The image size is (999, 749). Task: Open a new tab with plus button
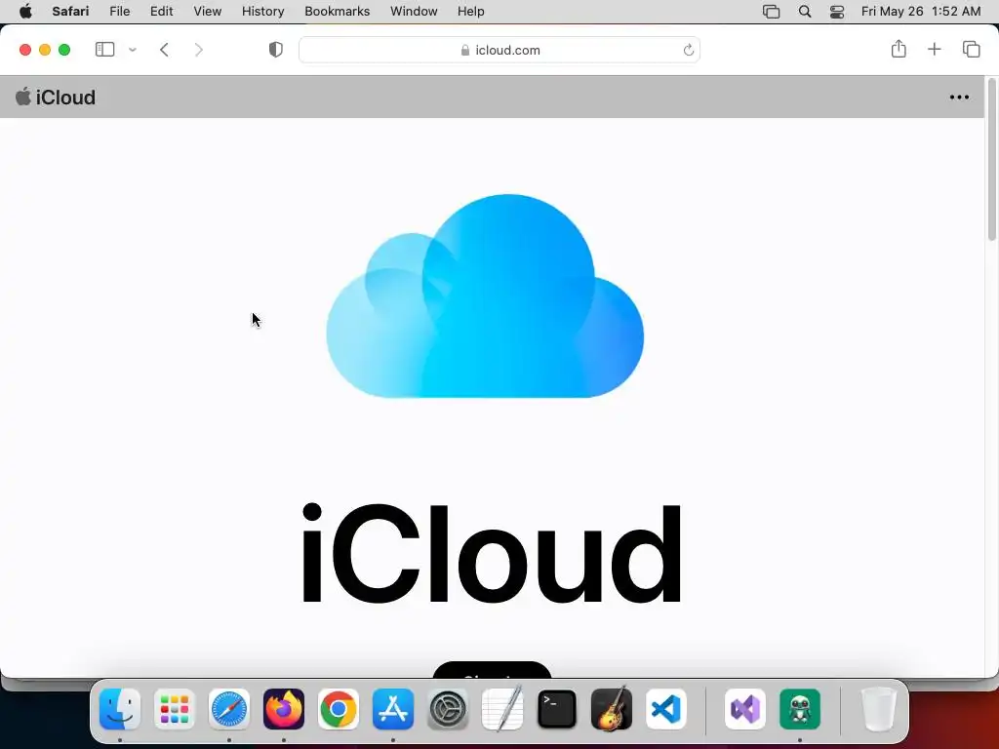(x=934, y=49)
